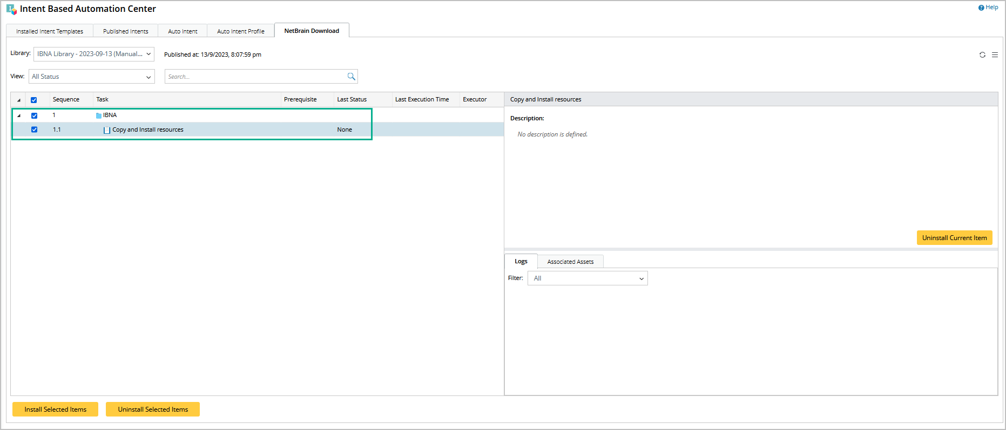
Task: Click the IBNA folder icon
Action: 99,115
